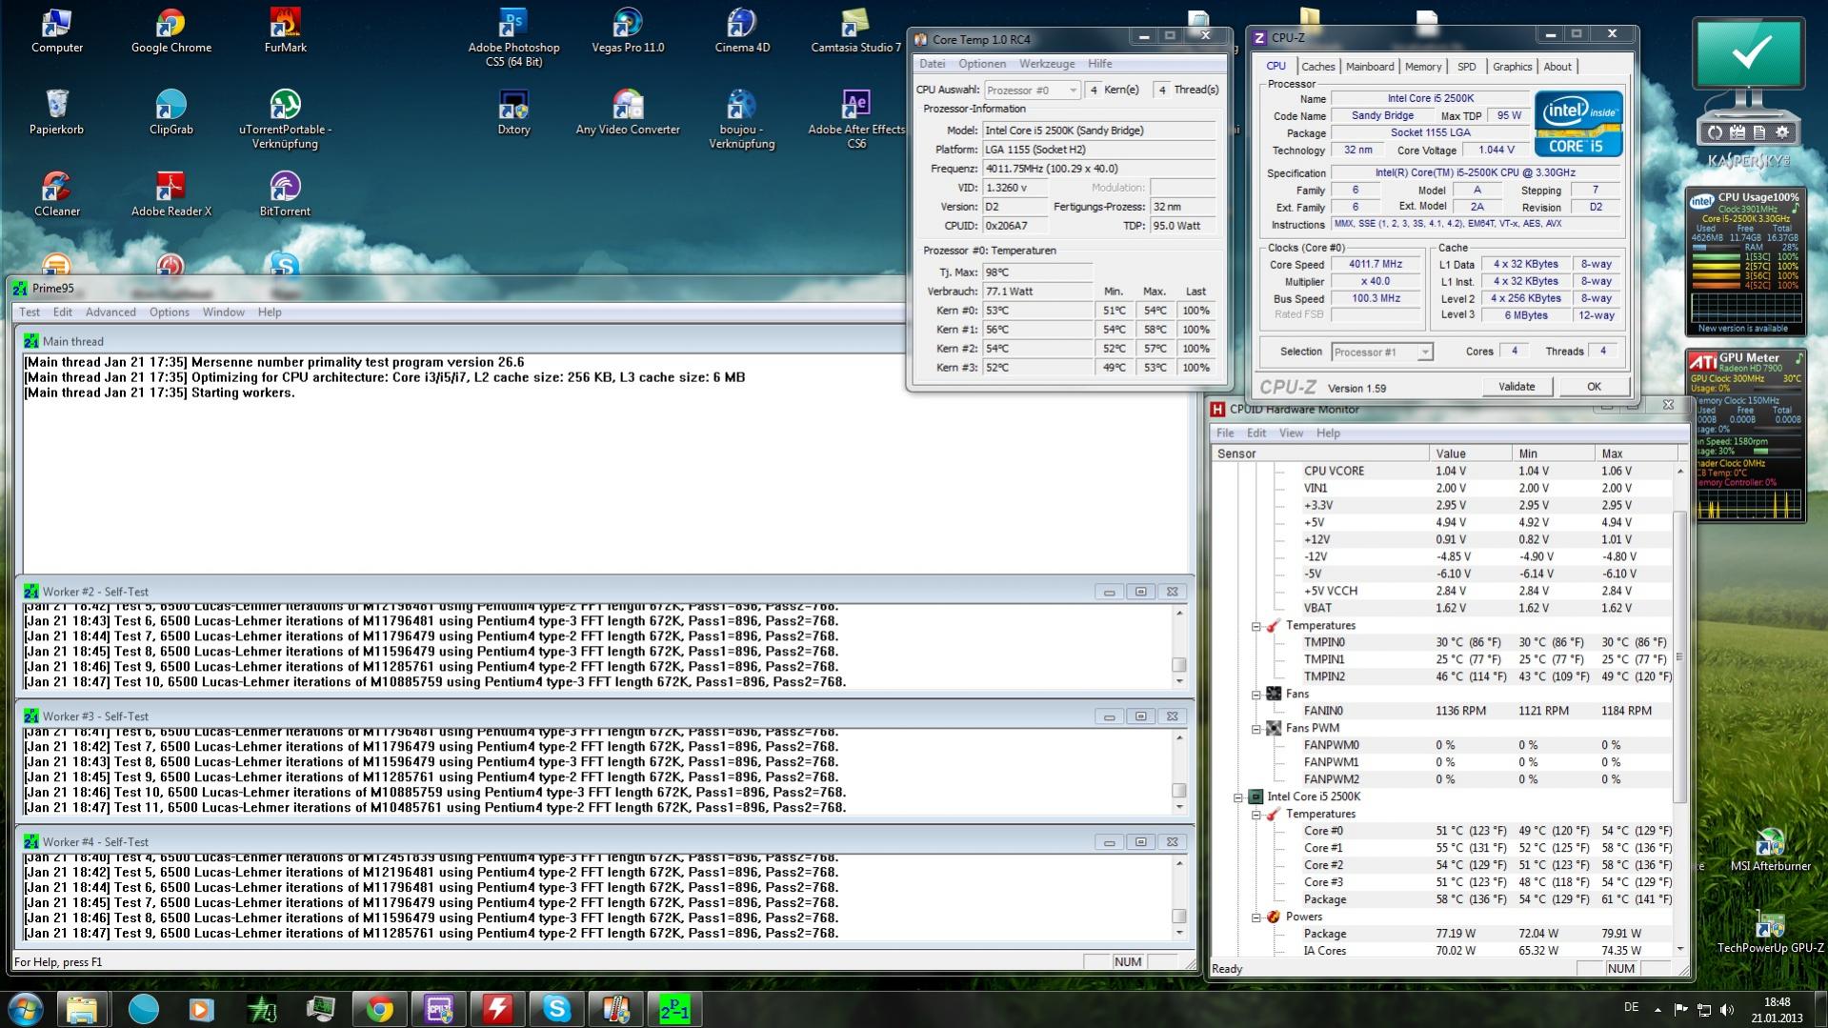1828x1028 pixels.
Task: Open Windows Start menu orb
Action: pos(25,1008)
